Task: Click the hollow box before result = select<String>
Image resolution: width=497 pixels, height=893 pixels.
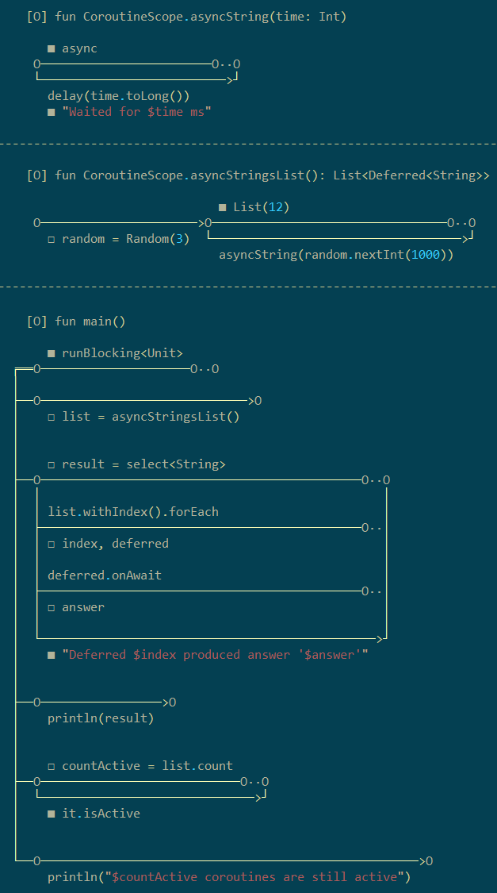Action: click(52, 464)
